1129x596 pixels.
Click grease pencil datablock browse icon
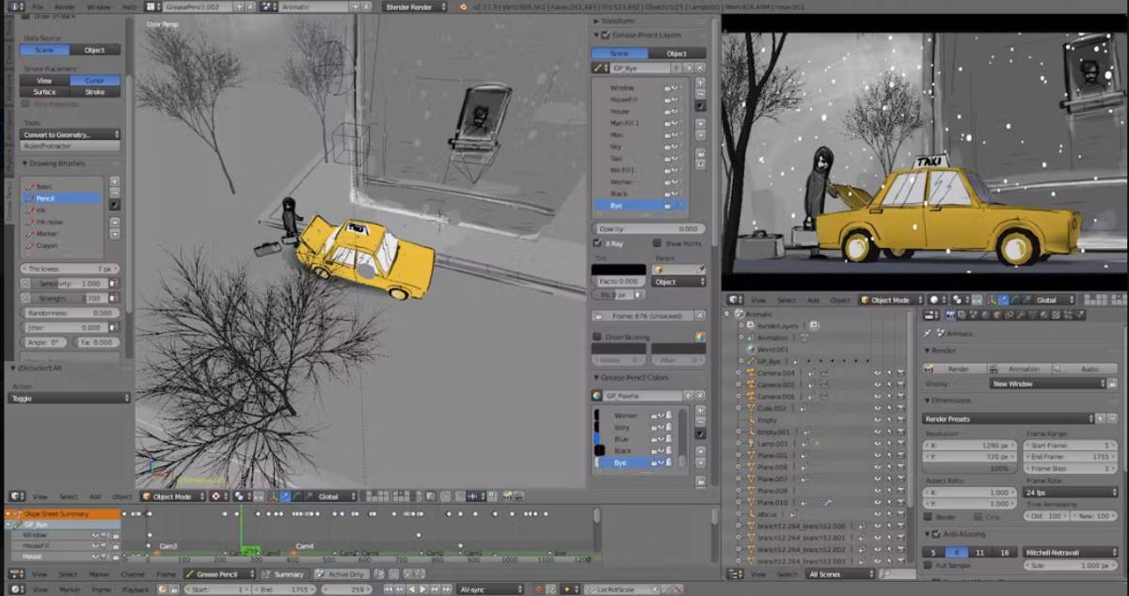599,68
